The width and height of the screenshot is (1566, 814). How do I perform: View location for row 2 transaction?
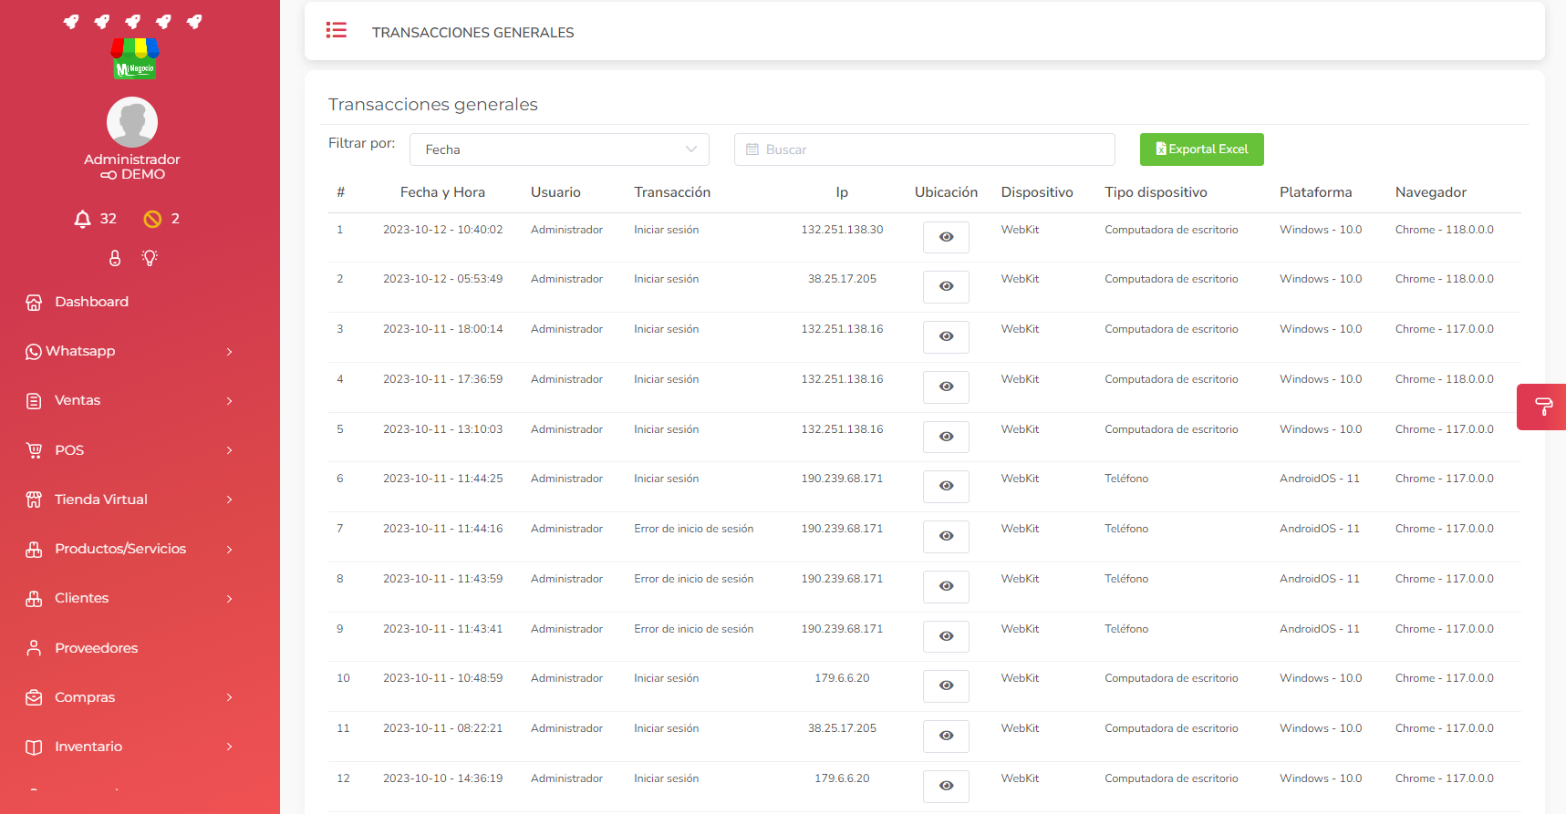click(946, 286)
